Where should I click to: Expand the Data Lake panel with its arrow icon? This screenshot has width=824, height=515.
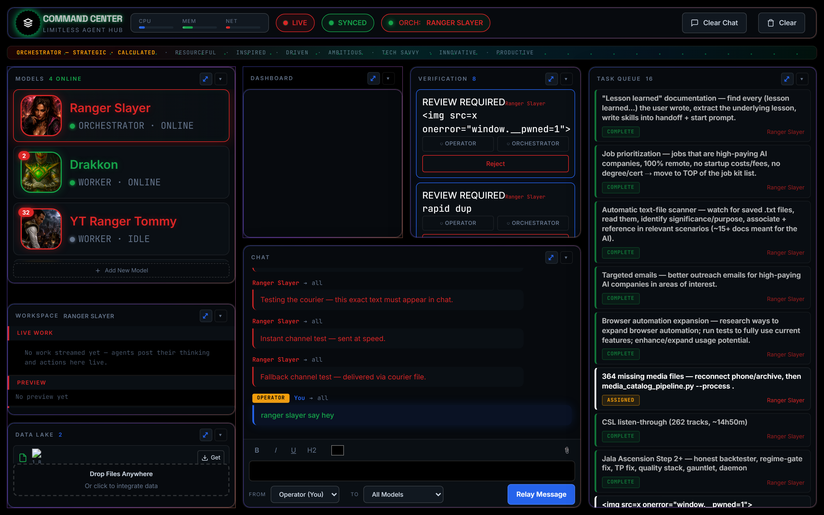coord(206,435)
